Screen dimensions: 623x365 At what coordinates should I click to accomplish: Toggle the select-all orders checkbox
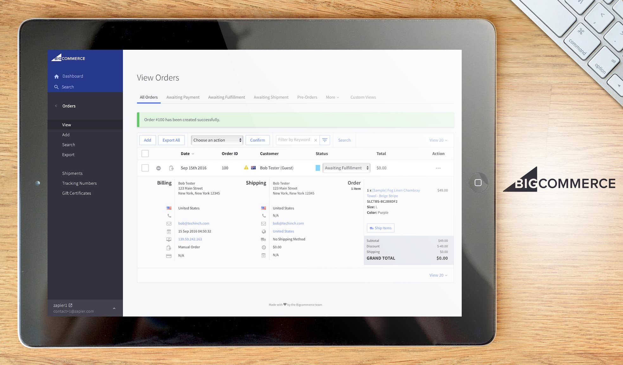point(145,154)
